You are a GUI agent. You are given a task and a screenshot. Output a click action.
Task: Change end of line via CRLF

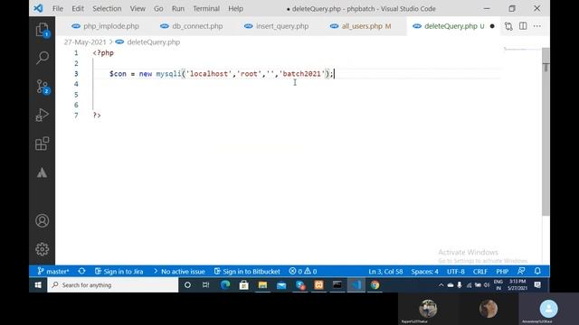tap(480, 272)
